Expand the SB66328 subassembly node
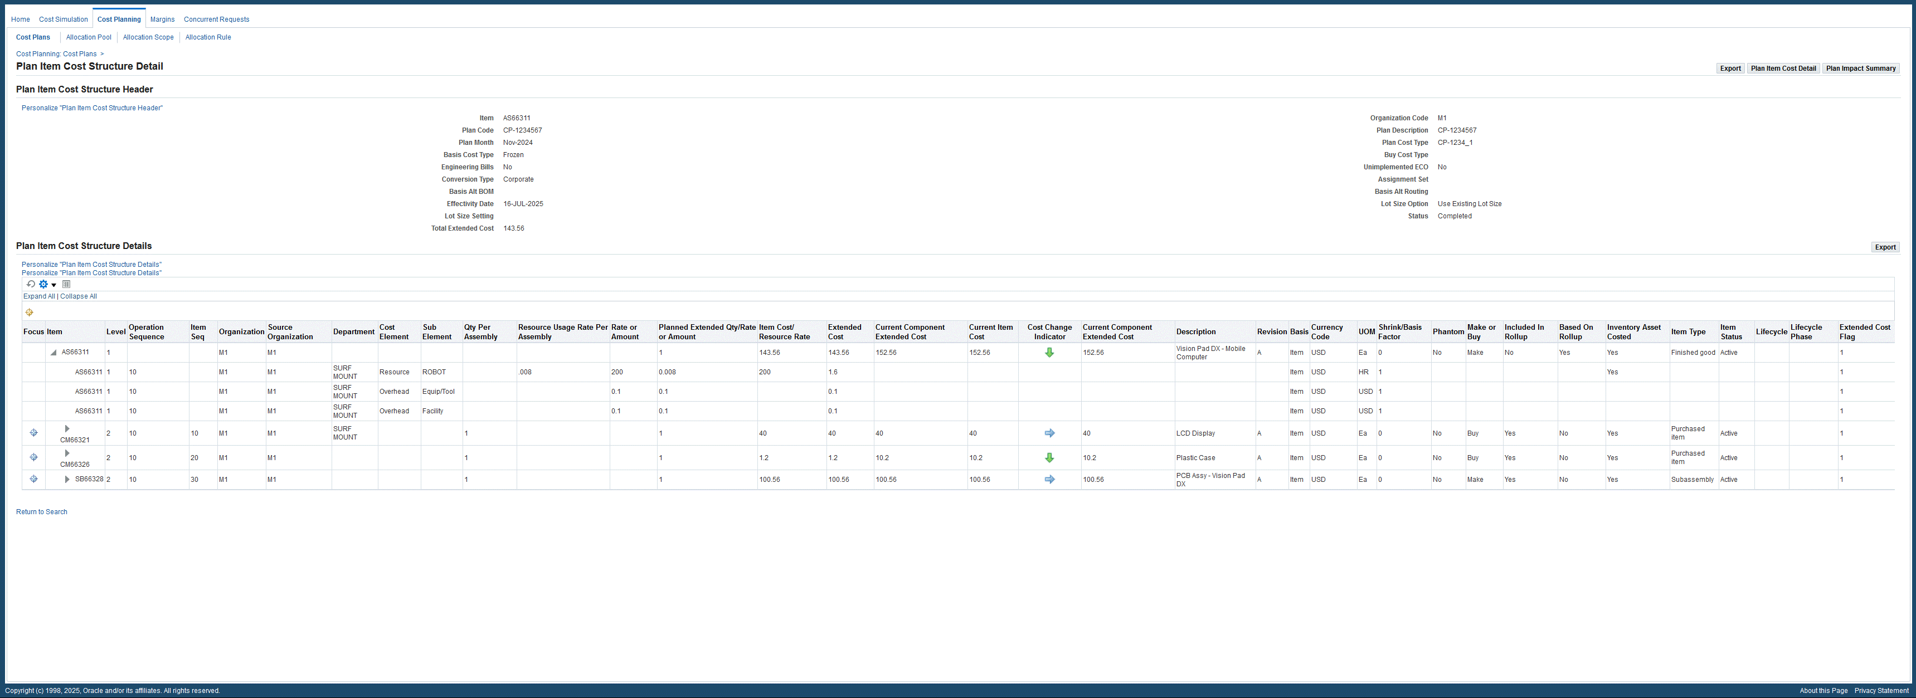1916x698 pixels. coord(67,480)
